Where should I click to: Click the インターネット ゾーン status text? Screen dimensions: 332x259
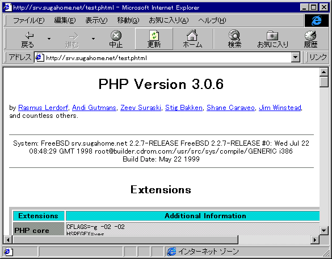[209, 252]
